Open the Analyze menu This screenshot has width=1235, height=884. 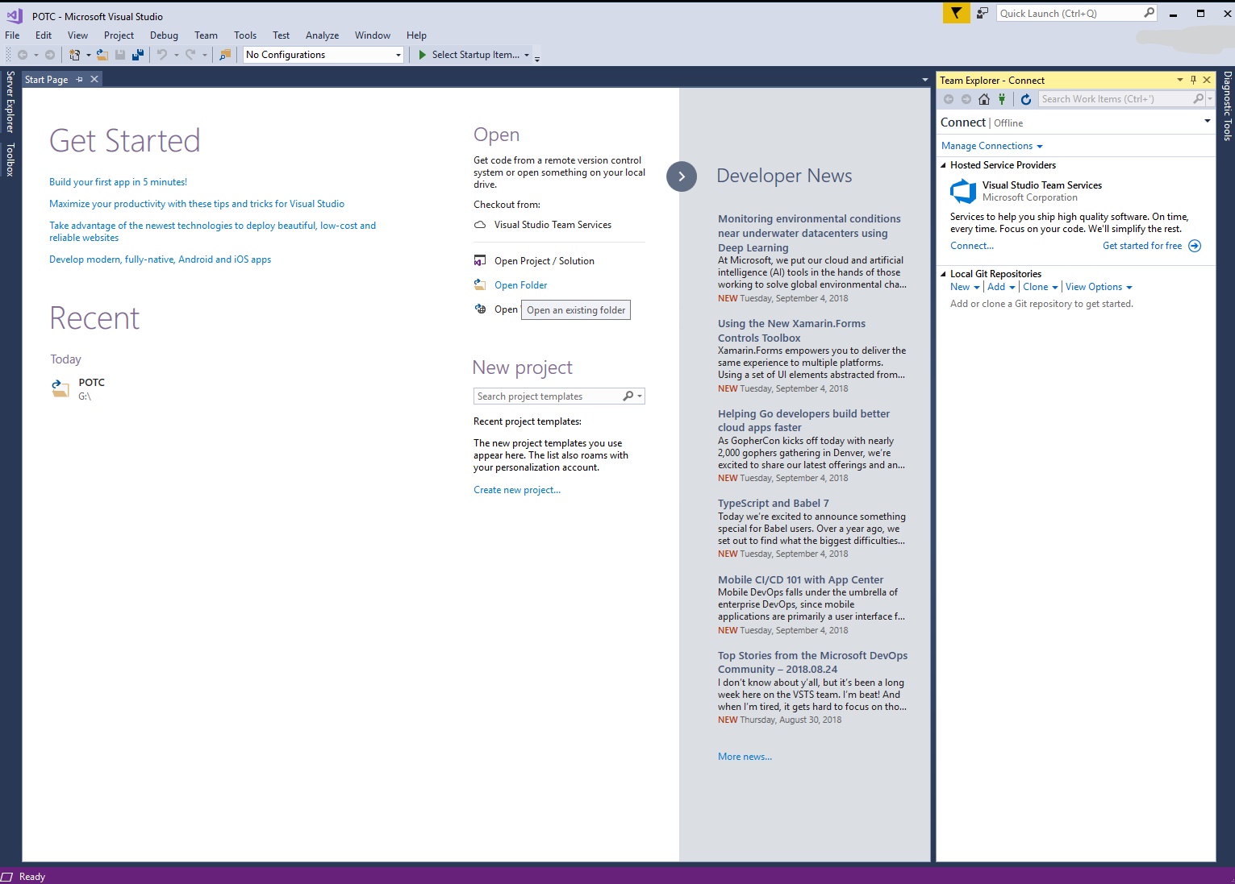click(x=322, y=35)
